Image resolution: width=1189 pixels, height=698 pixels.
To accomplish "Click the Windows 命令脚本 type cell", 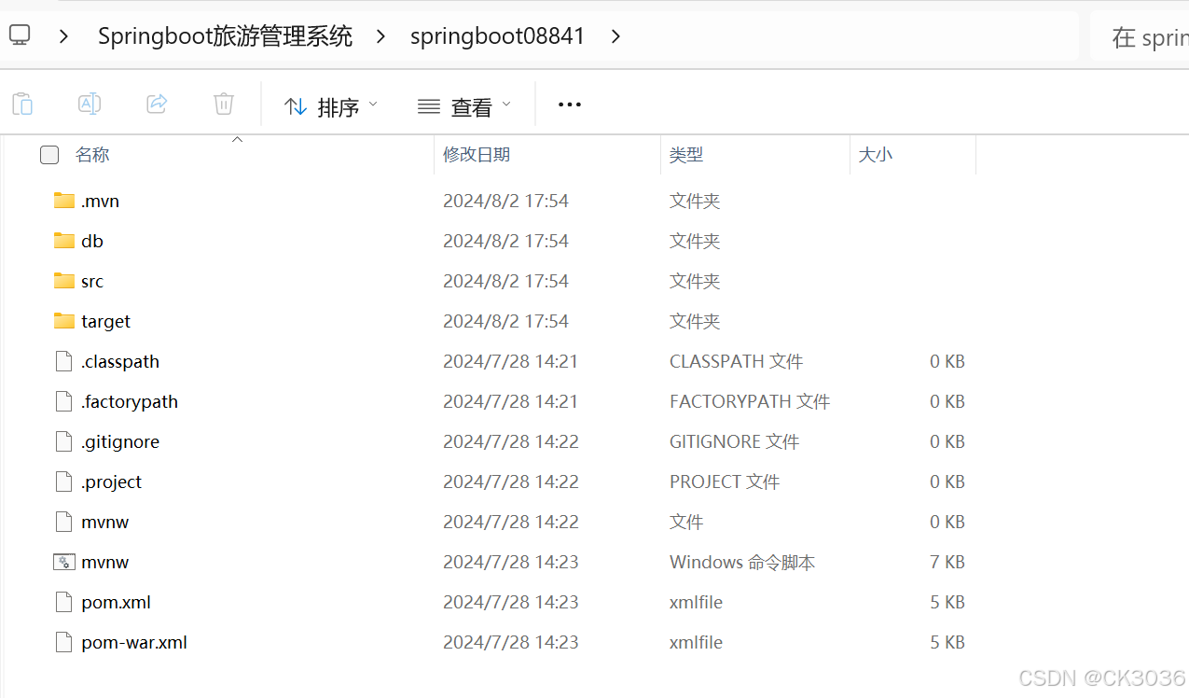I will [x=742, y=562].
